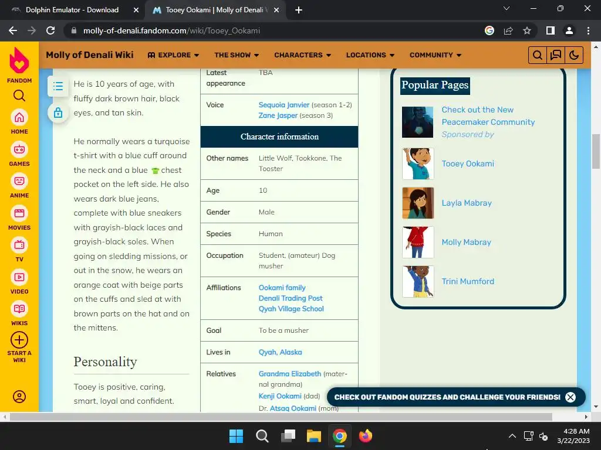
Task: Close the Dolphin Emulator tab
Action: pos(136,11)
